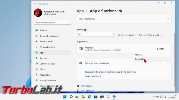Viewport: 179px width, 100px height.
Task: Open 'Risoluzione dei problemi relativi alle app' link
Action: pos(111,72)
